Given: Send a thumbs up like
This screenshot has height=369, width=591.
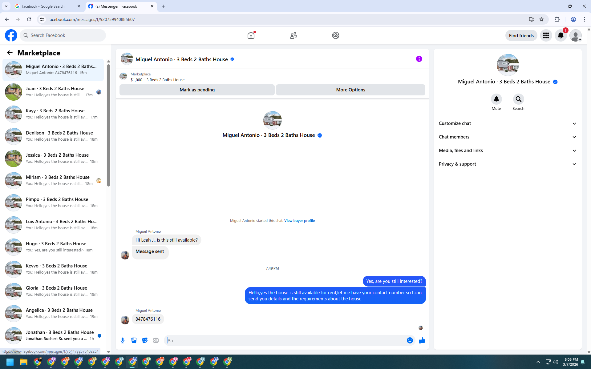Looking at the screenshot, I should [422, 340].
